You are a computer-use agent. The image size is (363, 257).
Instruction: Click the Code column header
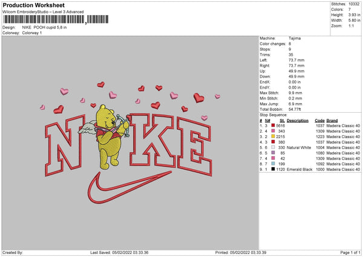click(x=320, y=120)
